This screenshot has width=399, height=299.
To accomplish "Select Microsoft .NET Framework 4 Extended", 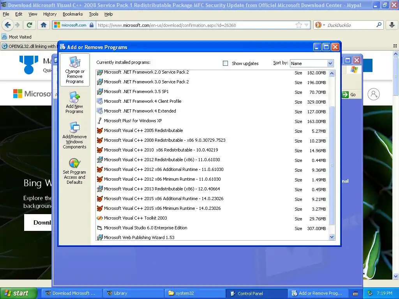I will [212, 111].
